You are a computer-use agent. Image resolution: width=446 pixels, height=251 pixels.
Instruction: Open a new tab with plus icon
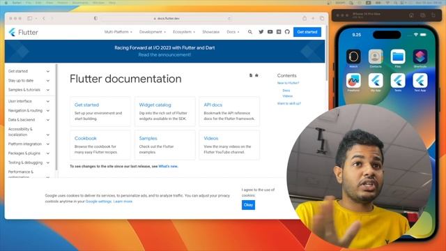(313, 19)
